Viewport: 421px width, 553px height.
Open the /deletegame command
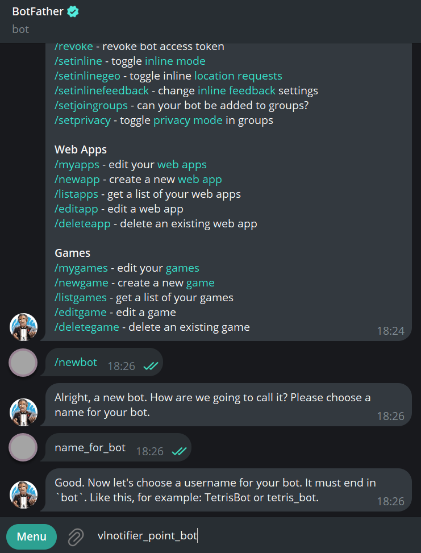click(86, 327)
